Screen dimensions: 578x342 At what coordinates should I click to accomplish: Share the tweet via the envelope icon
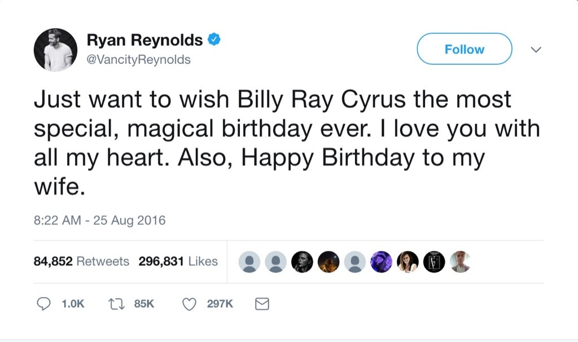(261, 304)
